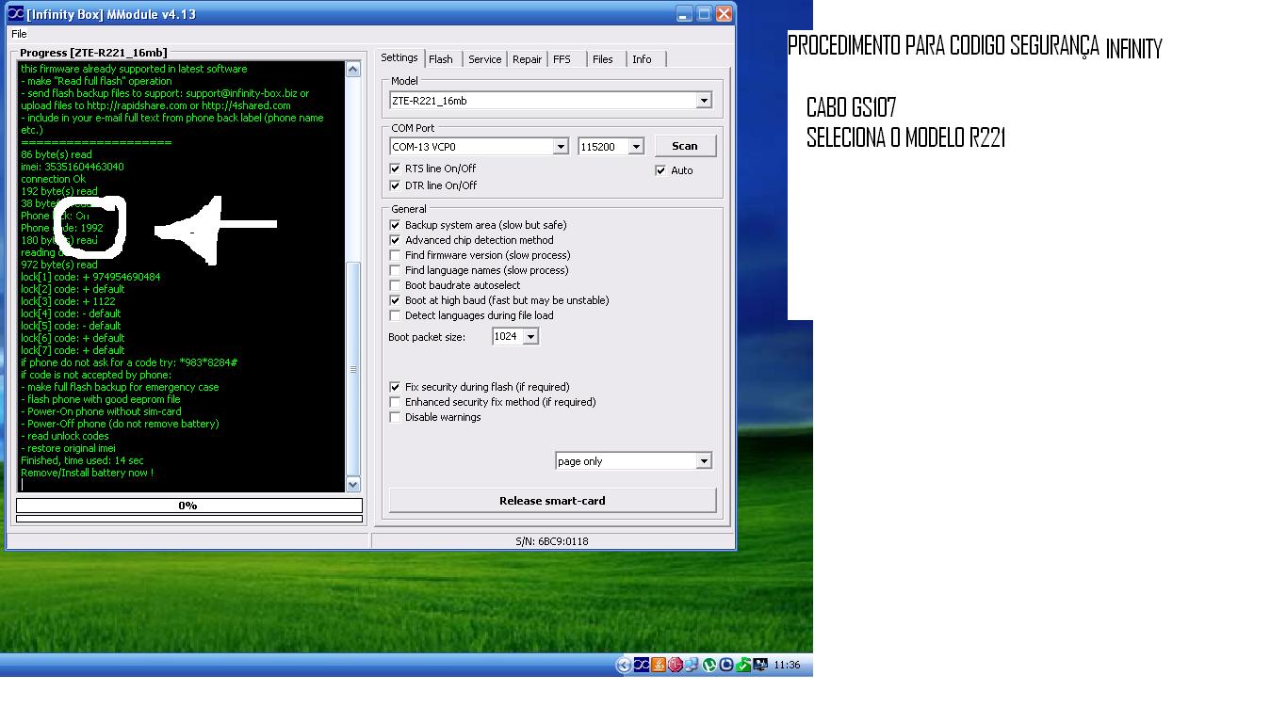Click the round blue tray icon
Image resolution: width=1287 pixels, height=723 pixels.
(x=726, y=665)
